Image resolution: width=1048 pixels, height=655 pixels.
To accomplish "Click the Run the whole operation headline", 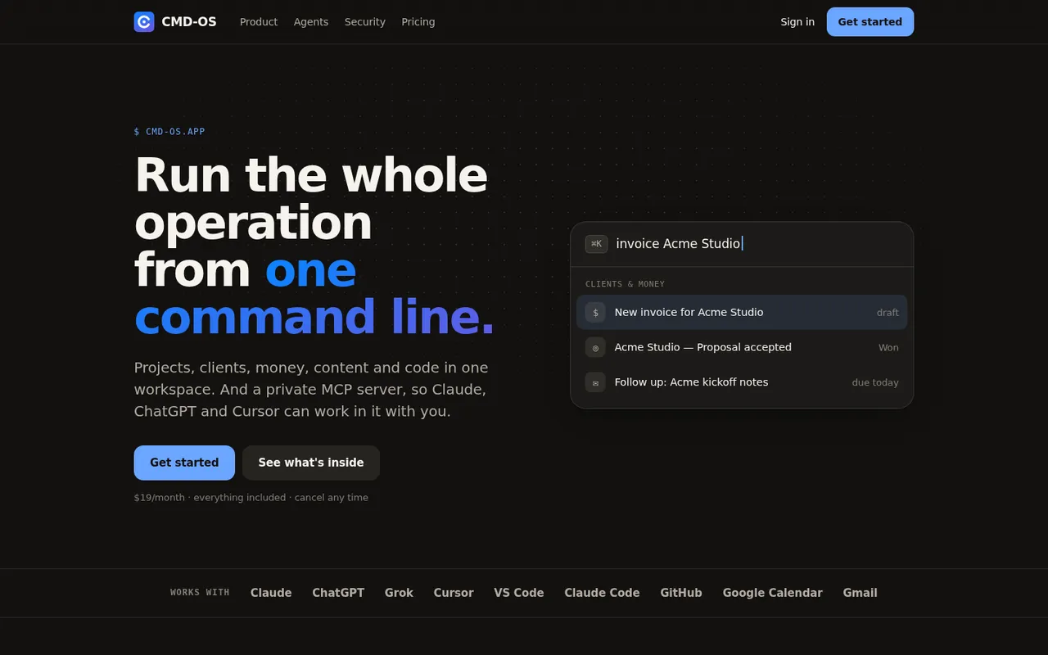I will pos(314,246).
